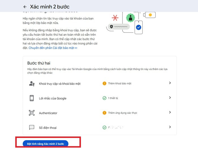Expand the Authenticator row chevron

170,112
